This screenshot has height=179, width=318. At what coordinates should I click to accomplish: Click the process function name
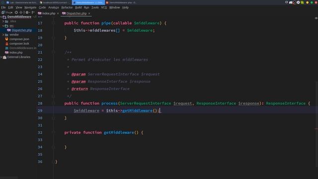[109, 103]
